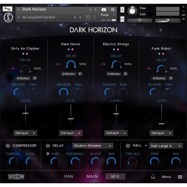This screenshot has height=187, width=187.
Task: Open the Purge dropdown menu
Action: point(108,15)
